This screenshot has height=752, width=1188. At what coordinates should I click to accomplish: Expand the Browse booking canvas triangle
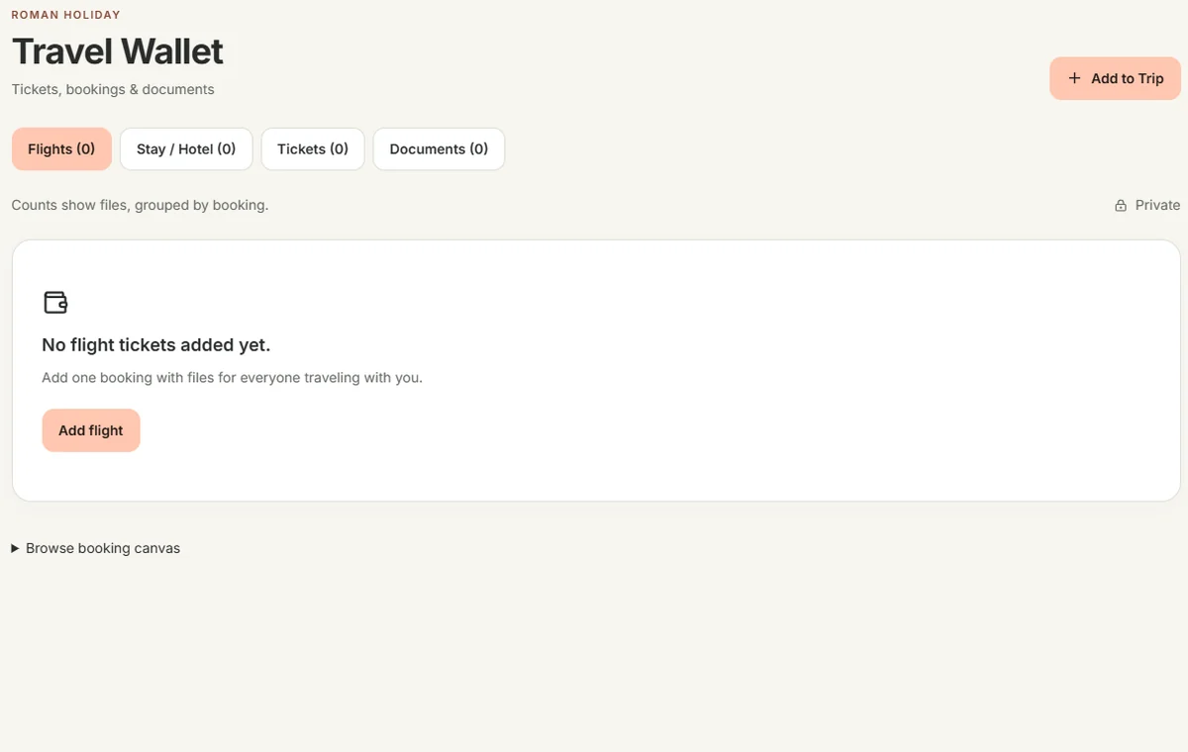16,548
